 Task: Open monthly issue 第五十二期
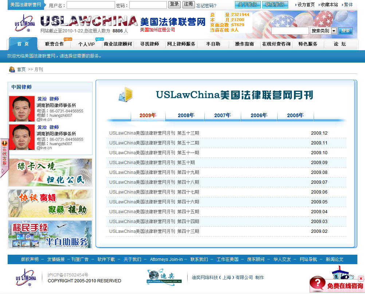154,143
